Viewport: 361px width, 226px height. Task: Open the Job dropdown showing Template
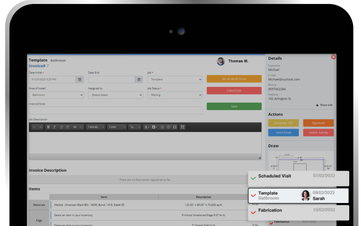click(175, 79)
